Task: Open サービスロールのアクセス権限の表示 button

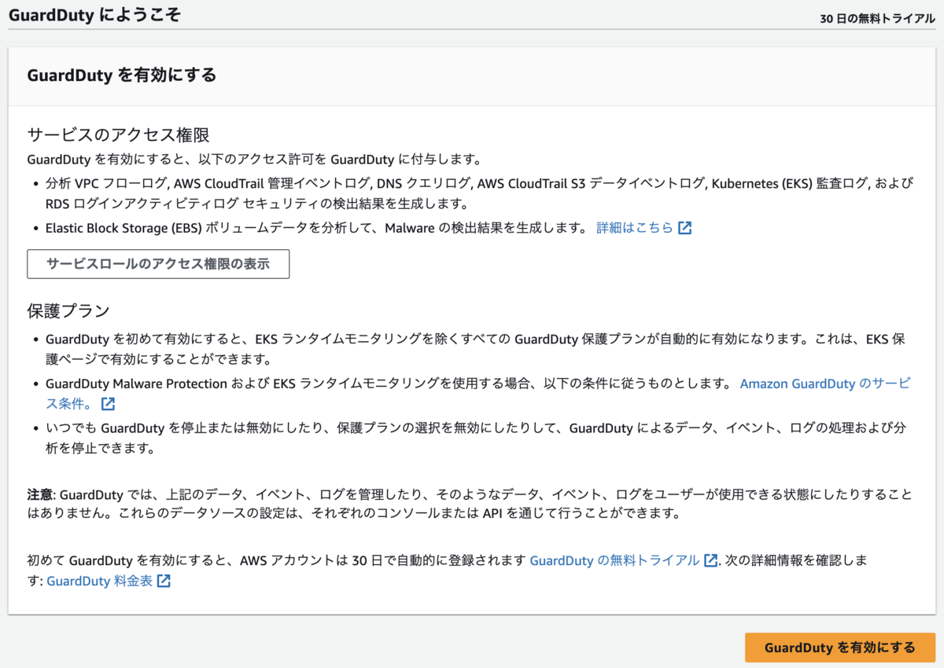Action: [158, 264]
